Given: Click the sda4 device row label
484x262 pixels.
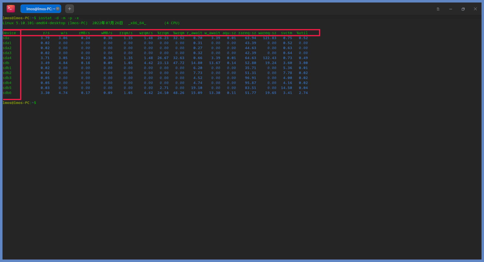Looking at the screenshot, I should pos(7,58).
